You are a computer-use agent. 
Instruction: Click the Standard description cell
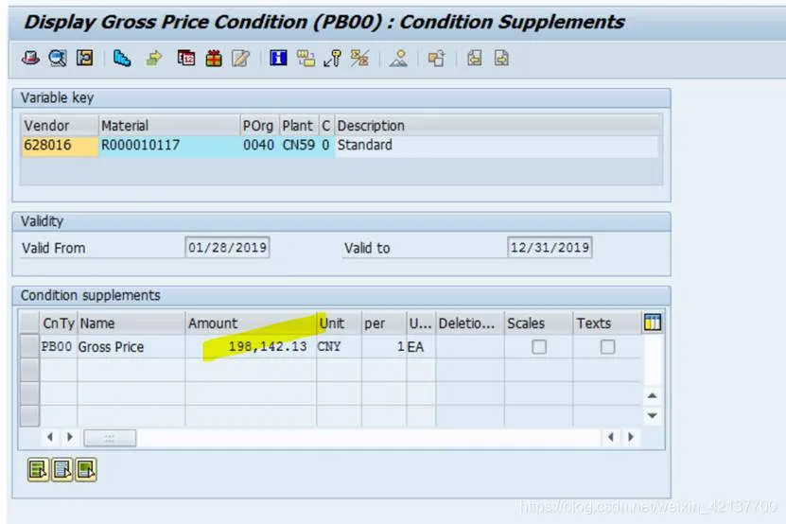(x=497, y=146)
